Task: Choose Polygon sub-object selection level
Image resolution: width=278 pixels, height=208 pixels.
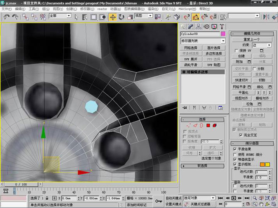Action: 208,125
